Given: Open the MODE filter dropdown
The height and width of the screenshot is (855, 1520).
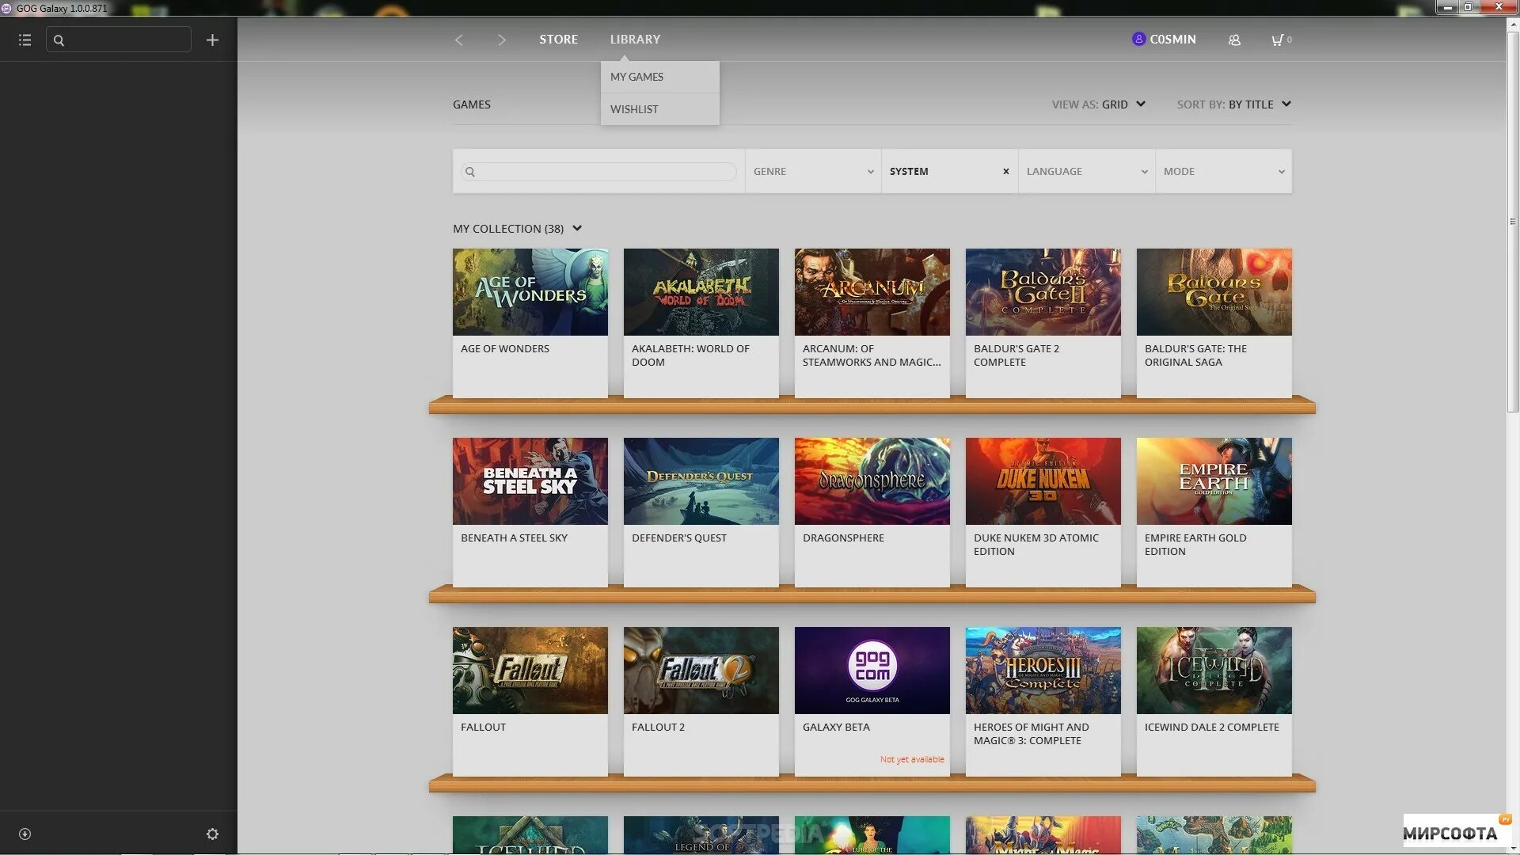Looking at the screenshot, I should 1223,171.
